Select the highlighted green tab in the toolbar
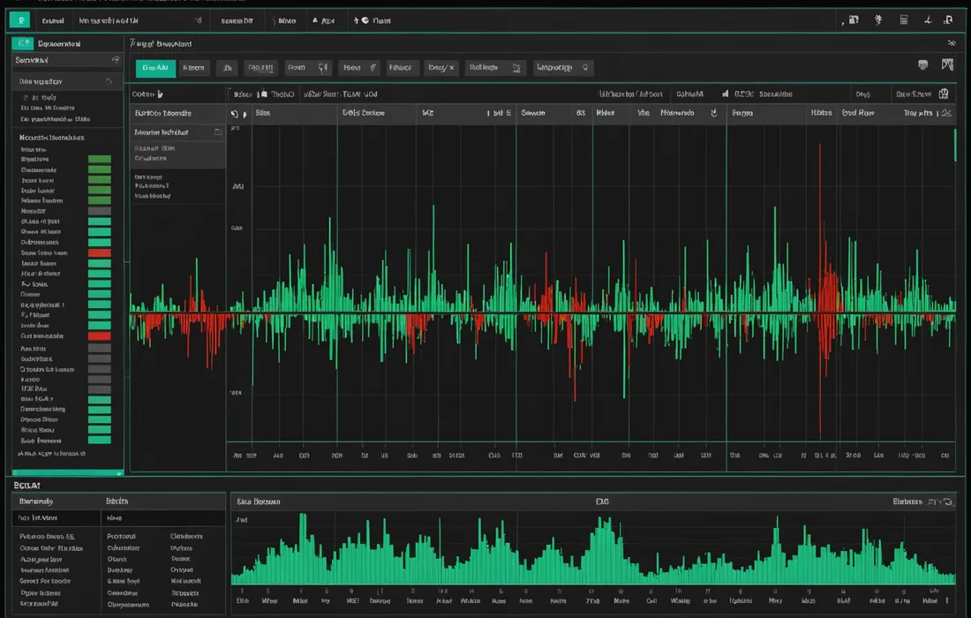971x618 pixels. pyautogui.click(x=155, y=68)
